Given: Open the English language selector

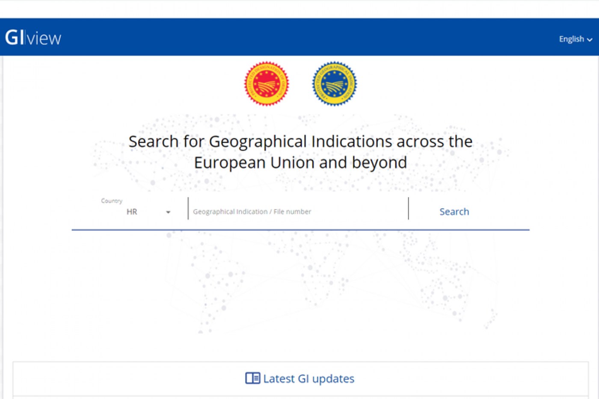Looking at the screenshot, I should click(572, 39).
